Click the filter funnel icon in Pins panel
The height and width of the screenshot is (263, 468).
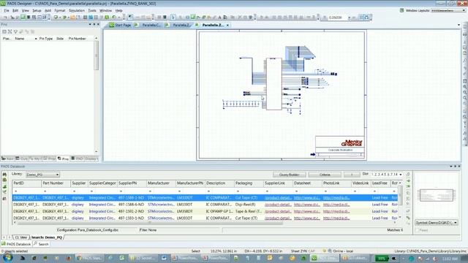(15, 31)
